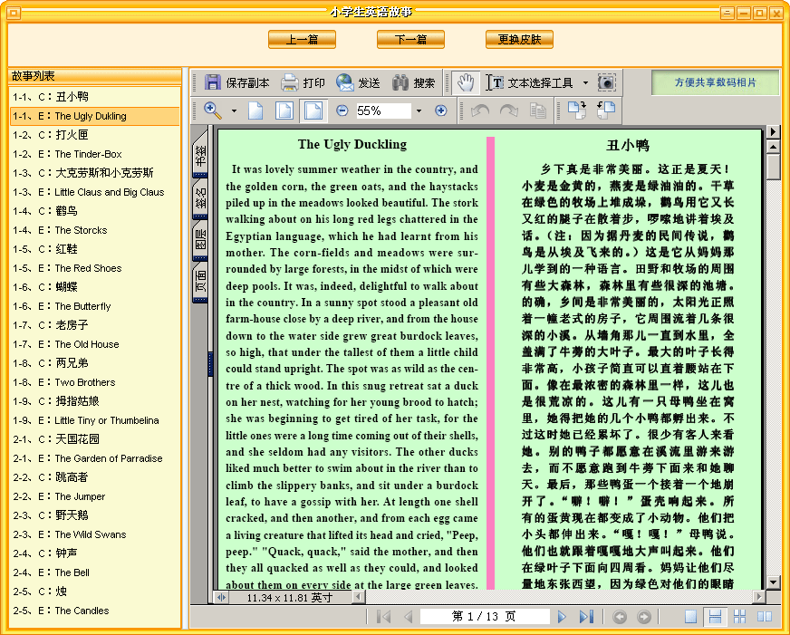Screen dimensions: 790x635
Task: Click the redo arrow icon
Action: pos(509,111)
